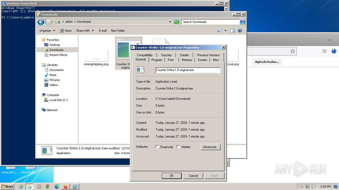Click the Explorer forward arrow button

click(48, 22)
